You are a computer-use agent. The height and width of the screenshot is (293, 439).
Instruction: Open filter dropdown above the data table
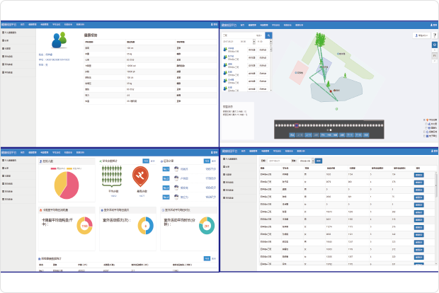[306, 161]
